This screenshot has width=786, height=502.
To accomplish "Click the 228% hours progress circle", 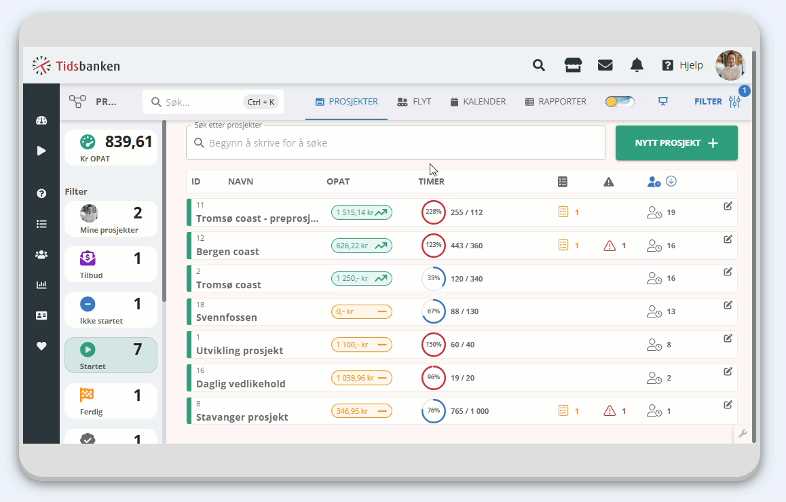I will pyautogui.click(x=434, y=212).
